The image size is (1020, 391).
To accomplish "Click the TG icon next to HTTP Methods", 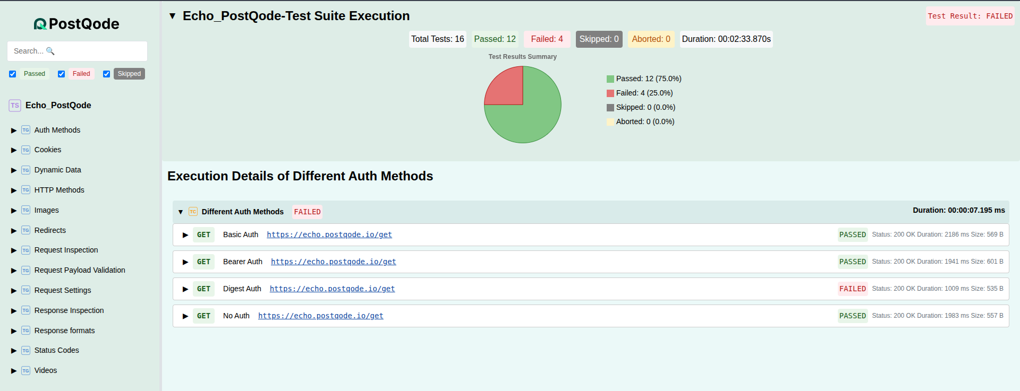I will point(25,190).
